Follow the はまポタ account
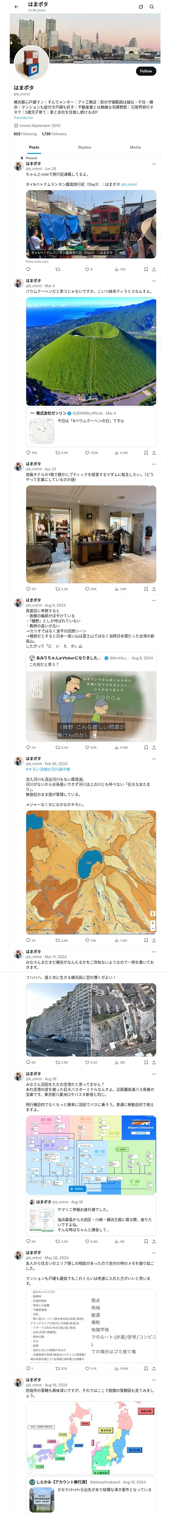This screenshot has height=1514, width=170. (146, 71)
